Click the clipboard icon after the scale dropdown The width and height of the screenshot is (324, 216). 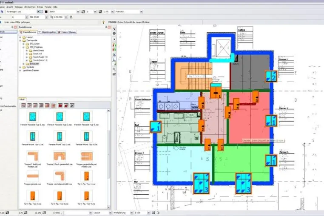pos(71,17)
